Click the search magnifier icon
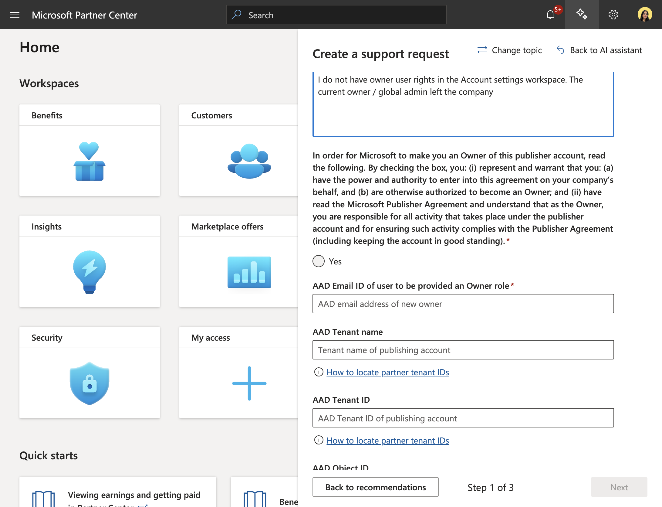 [x=237, y=15]
